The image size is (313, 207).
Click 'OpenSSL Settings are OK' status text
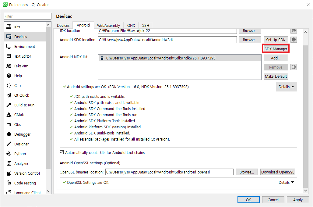click(x=88, y=182)
